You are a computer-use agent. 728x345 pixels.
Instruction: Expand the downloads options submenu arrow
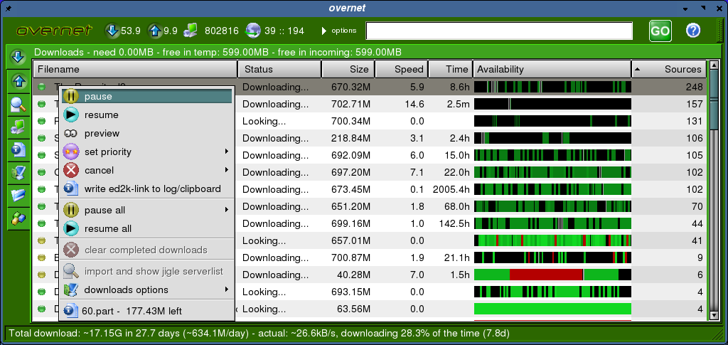(227, 290)
